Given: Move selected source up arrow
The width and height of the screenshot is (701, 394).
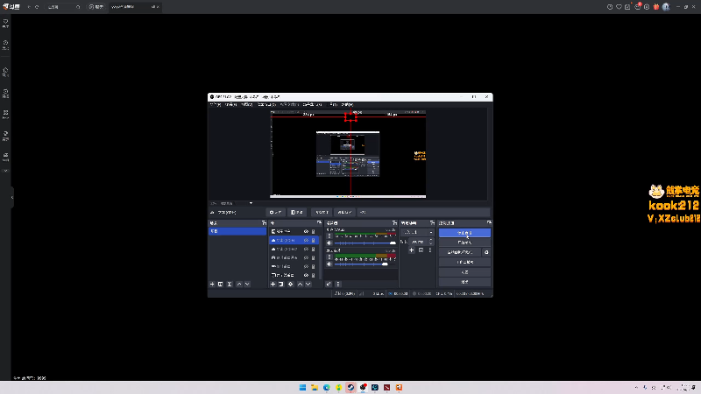Looking at the screenshot, I should [300, 285].
